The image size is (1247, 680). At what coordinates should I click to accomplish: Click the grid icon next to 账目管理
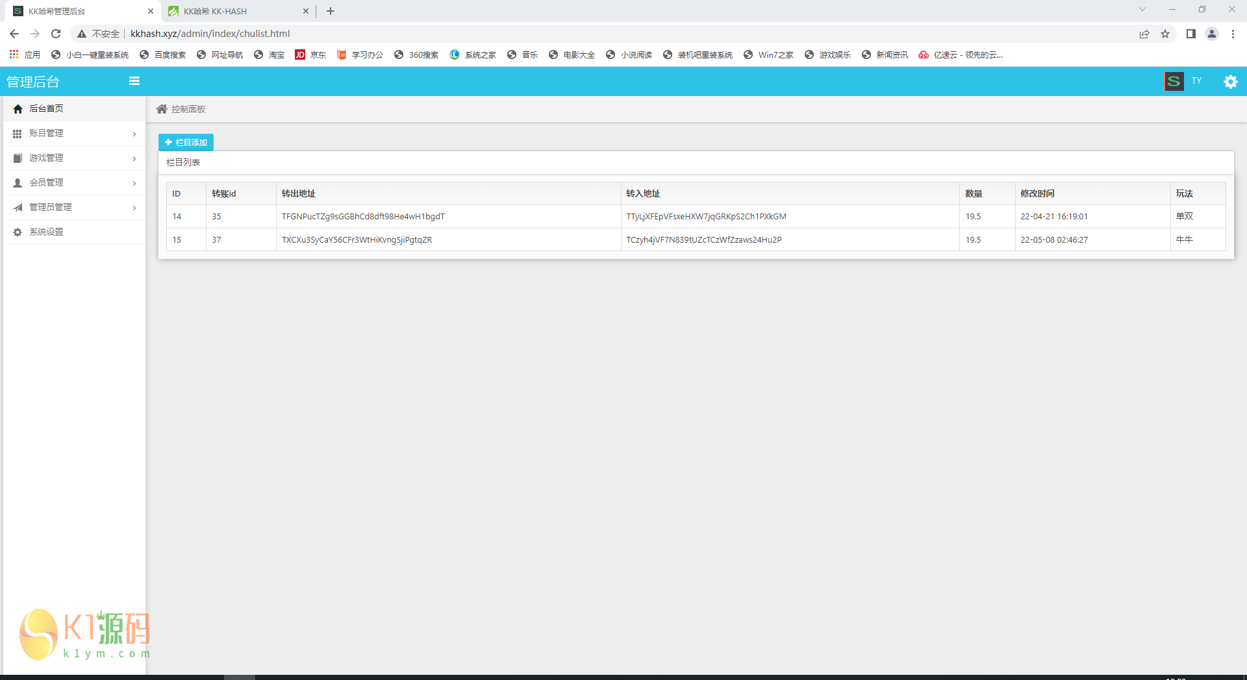[18, 134]
